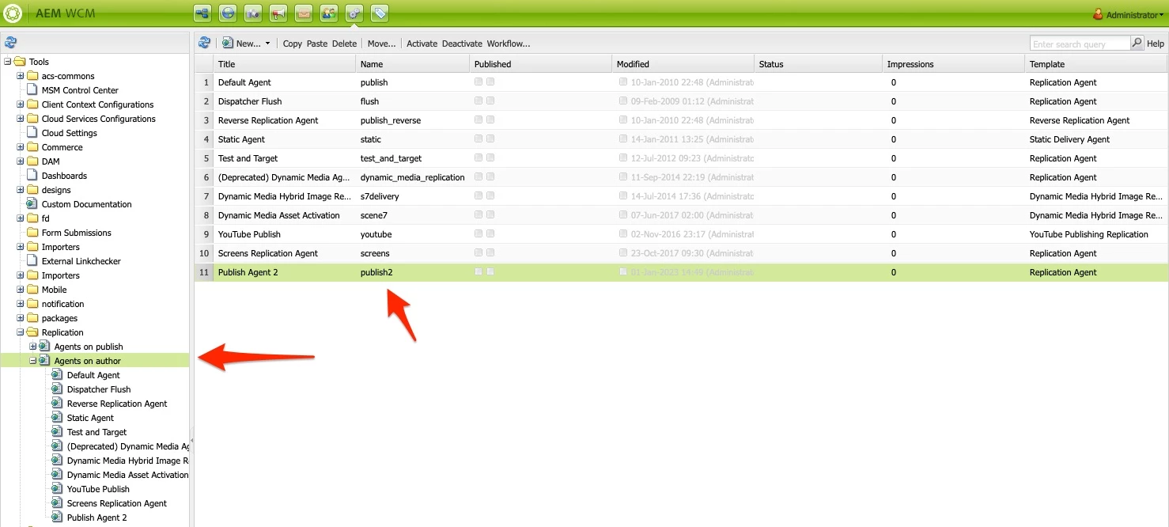The image size is (1169, 527).
Task: Click the Administrator user icon
Action: 1098,14
